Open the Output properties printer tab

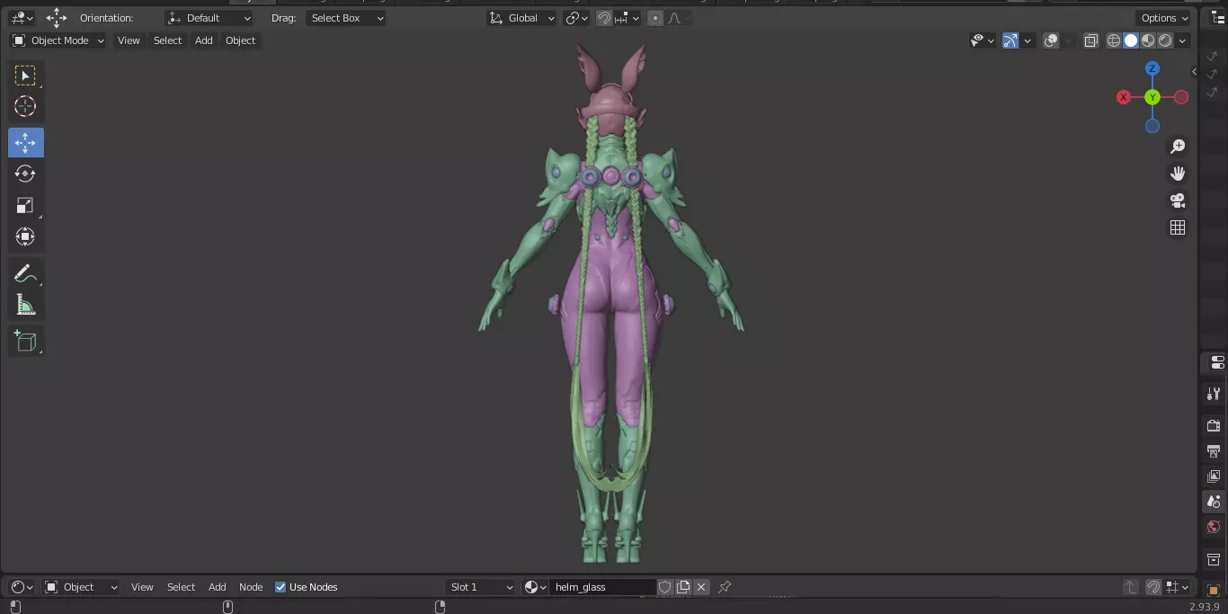pyautogui.click(x=1214, y=450)
